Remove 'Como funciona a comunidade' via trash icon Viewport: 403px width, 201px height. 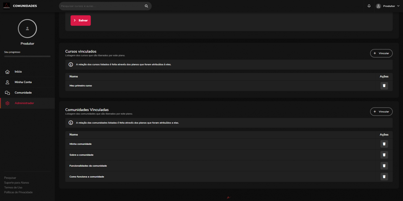tap(384, 177)
